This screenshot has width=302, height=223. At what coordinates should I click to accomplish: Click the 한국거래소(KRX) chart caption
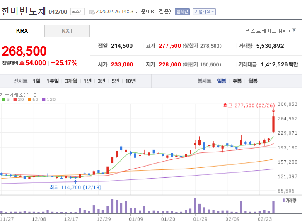pyautogui.click(x=18, y=95)
